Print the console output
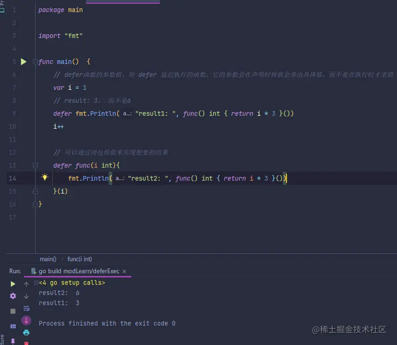 (26, 332)
